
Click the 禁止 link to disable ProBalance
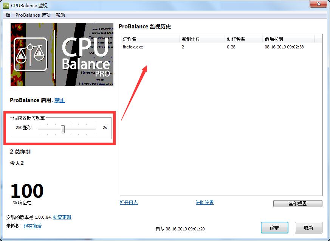(60, 100)
